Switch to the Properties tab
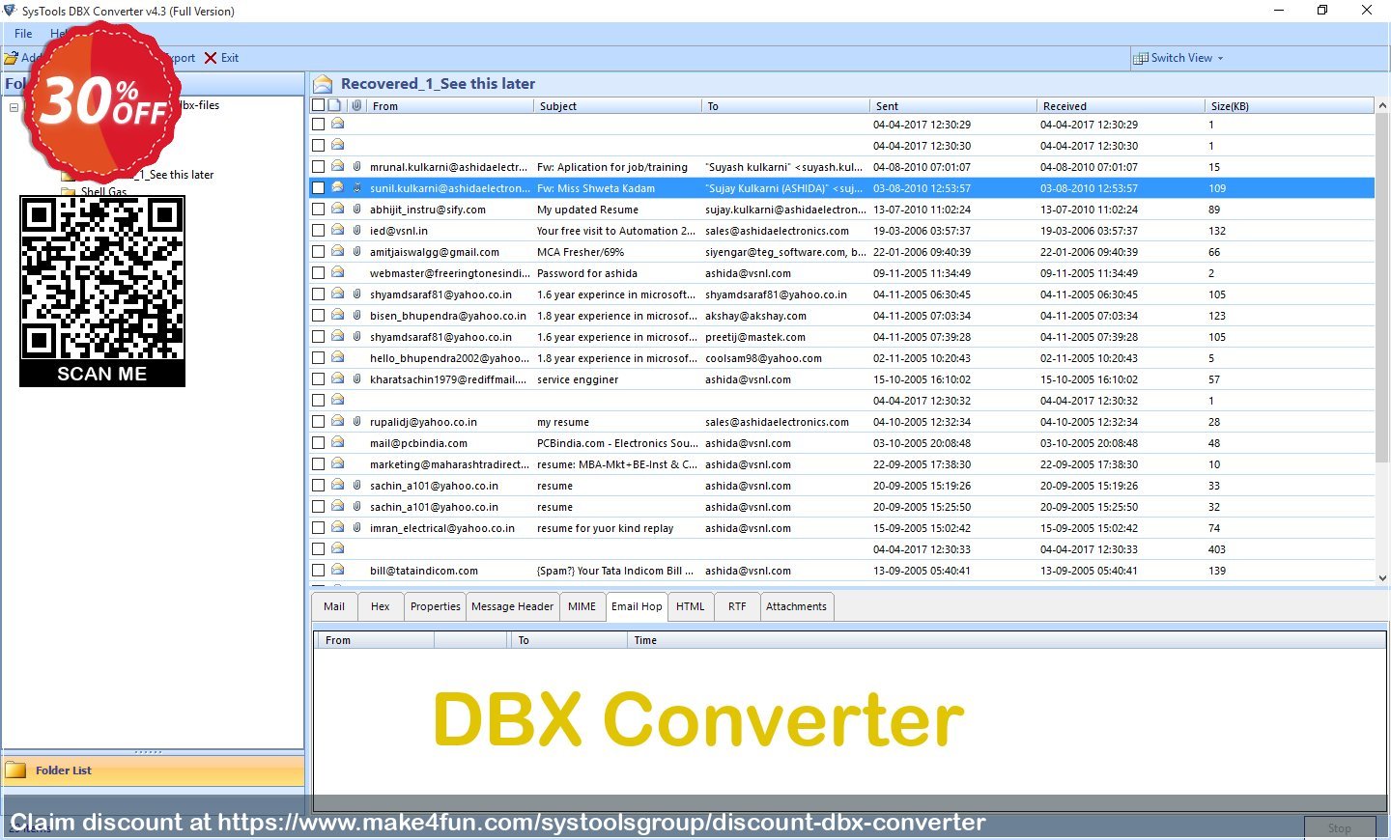 (436, 607)
